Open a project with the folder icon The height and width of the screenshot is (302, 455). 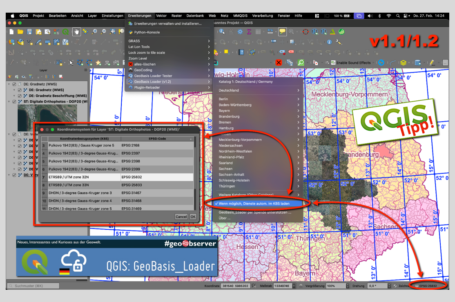(x=20, y=32)
